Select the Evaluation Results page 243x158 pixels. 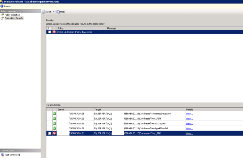(x=14, y=18)
